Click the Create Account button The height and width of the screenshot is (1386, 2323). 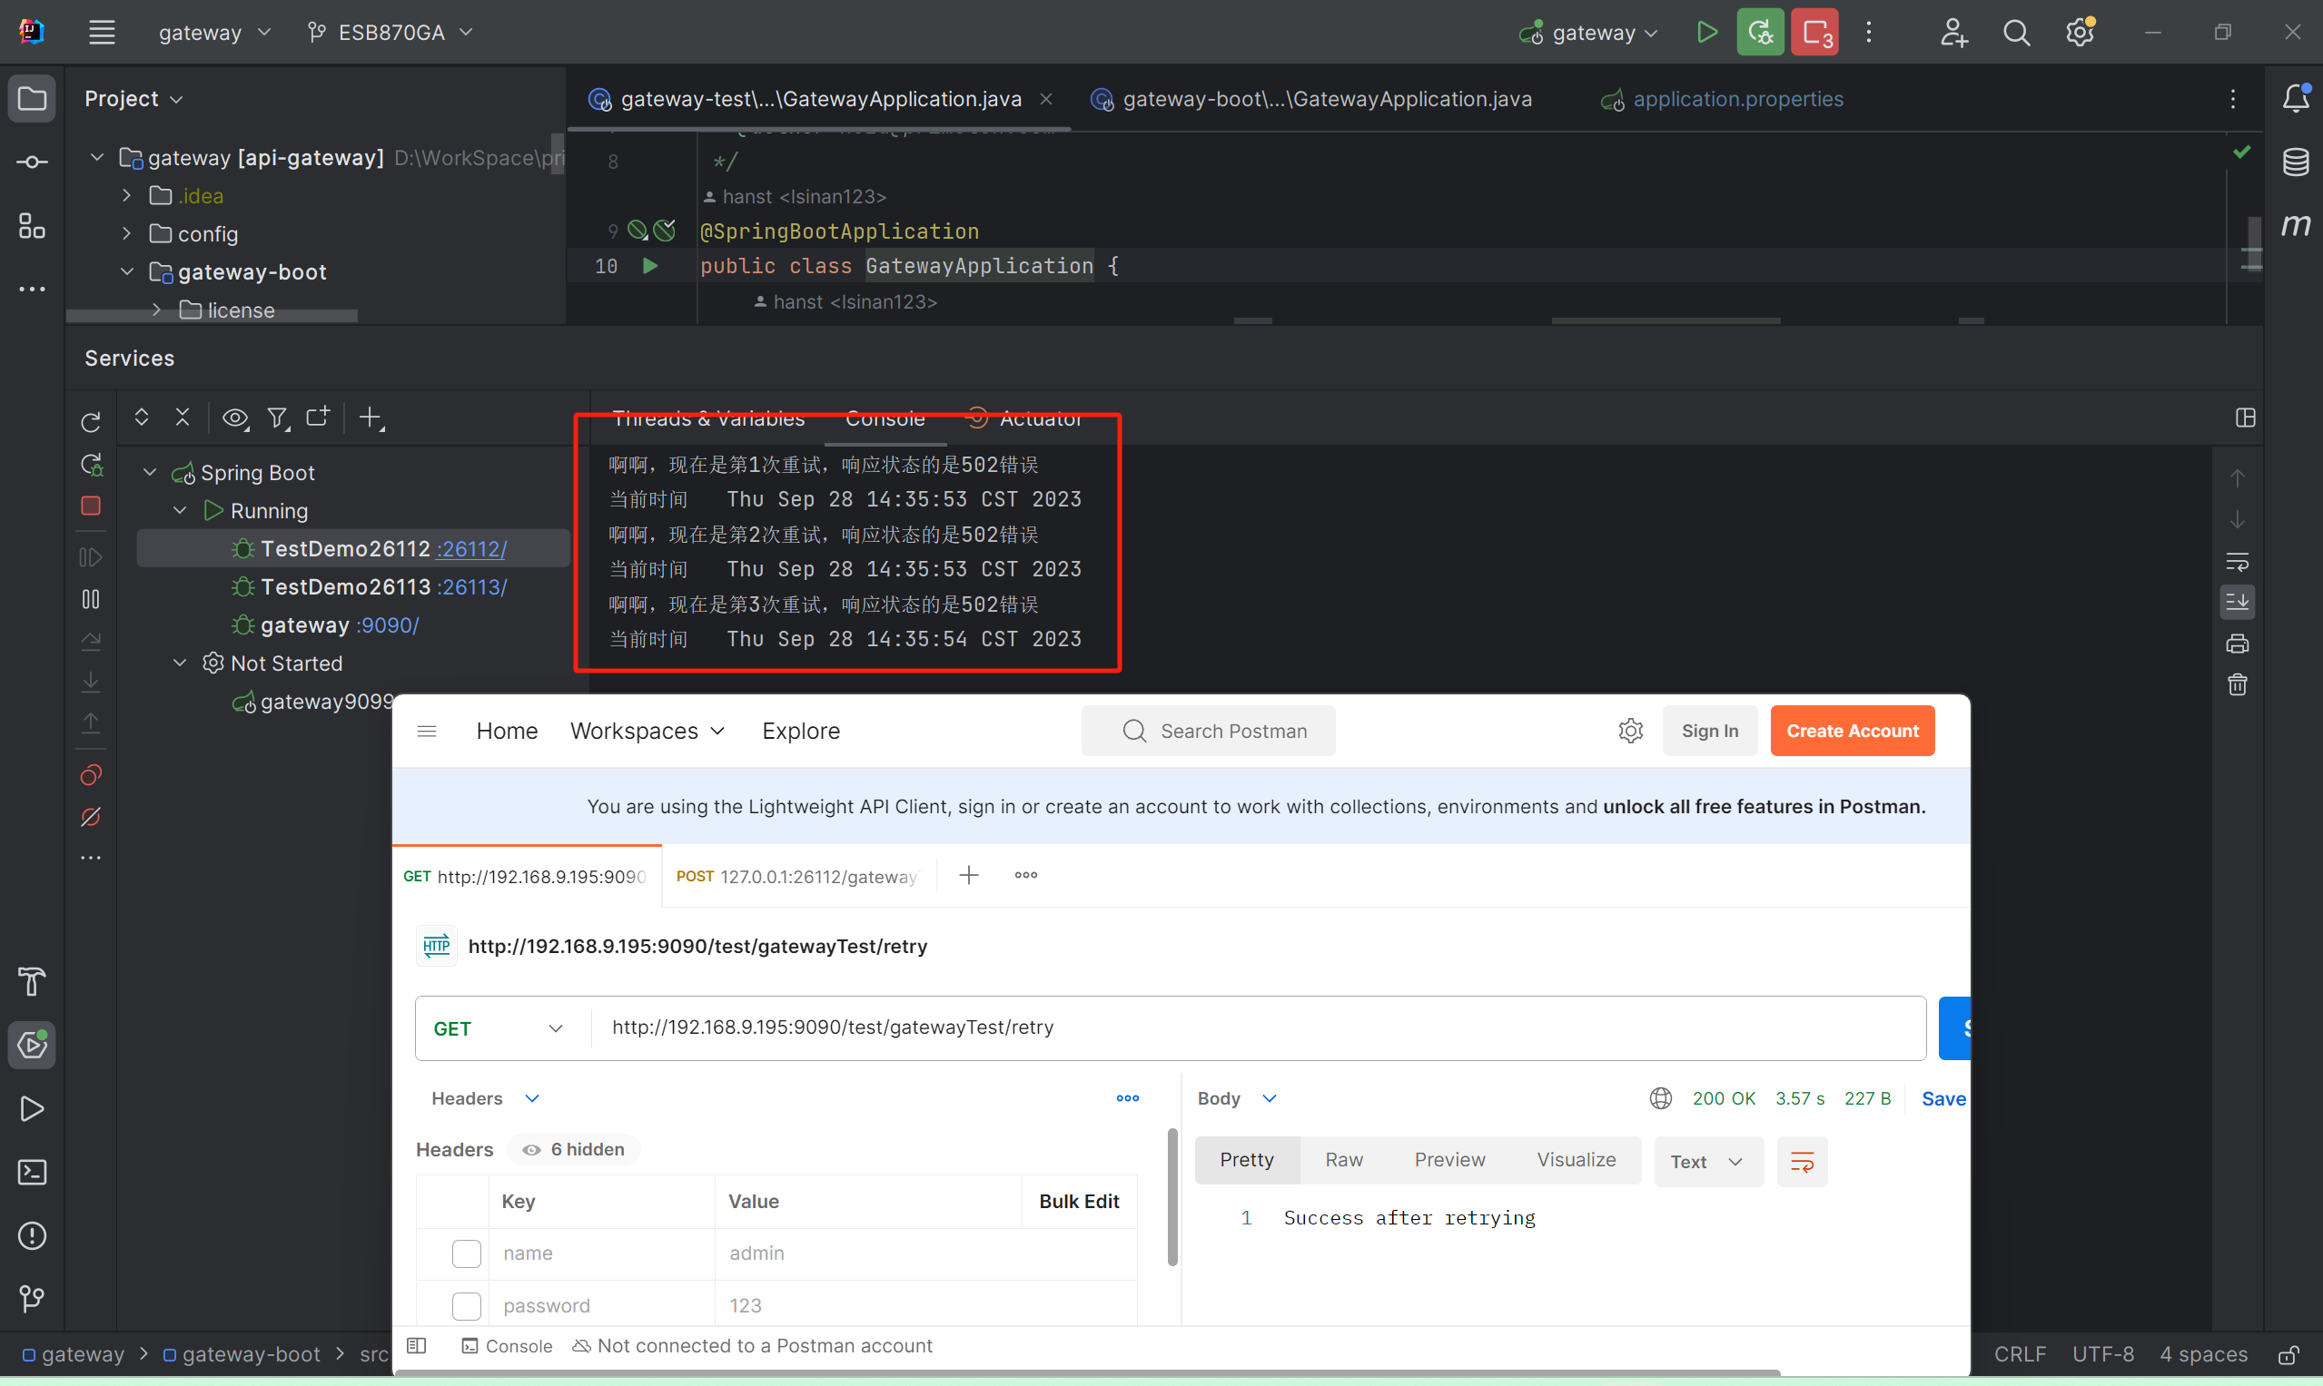pos(1851,732)
